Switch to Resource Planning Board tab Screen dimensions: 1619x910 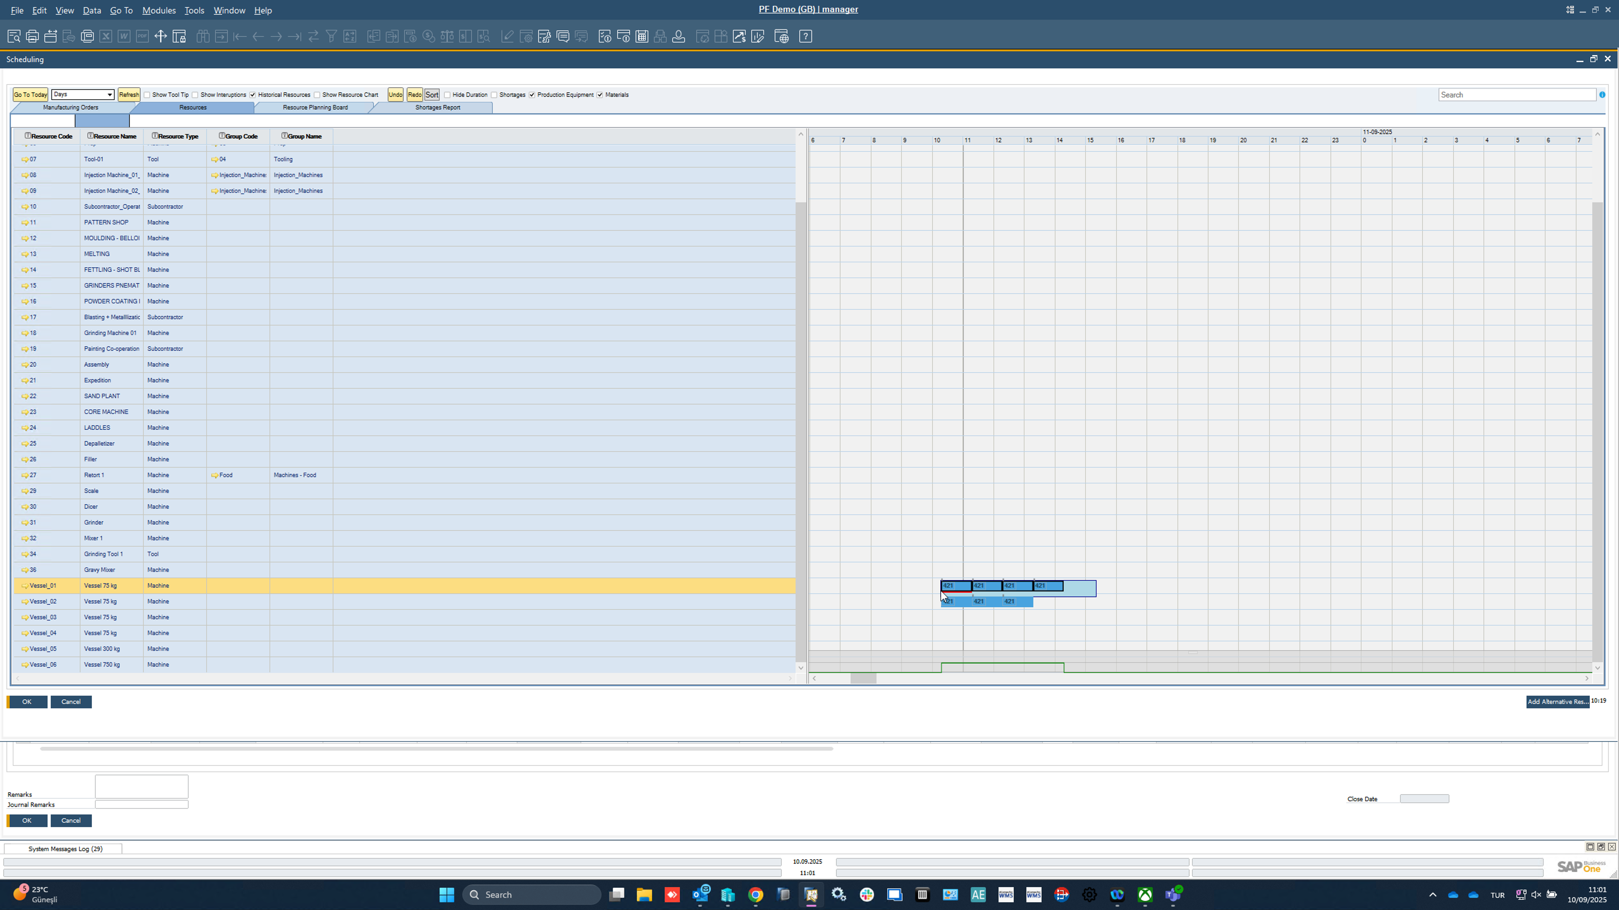pyautogui.click(x=315, y=107)
